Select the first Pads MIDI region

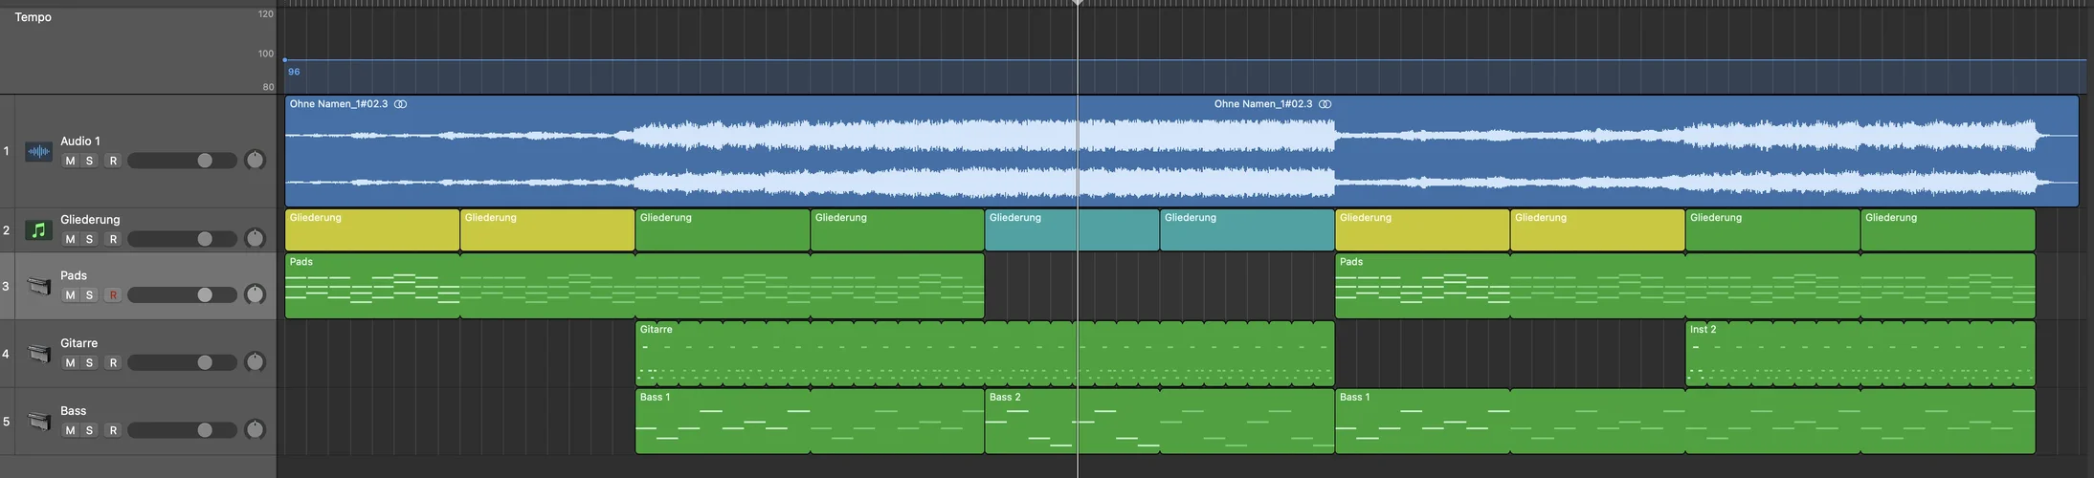[635, 286]
